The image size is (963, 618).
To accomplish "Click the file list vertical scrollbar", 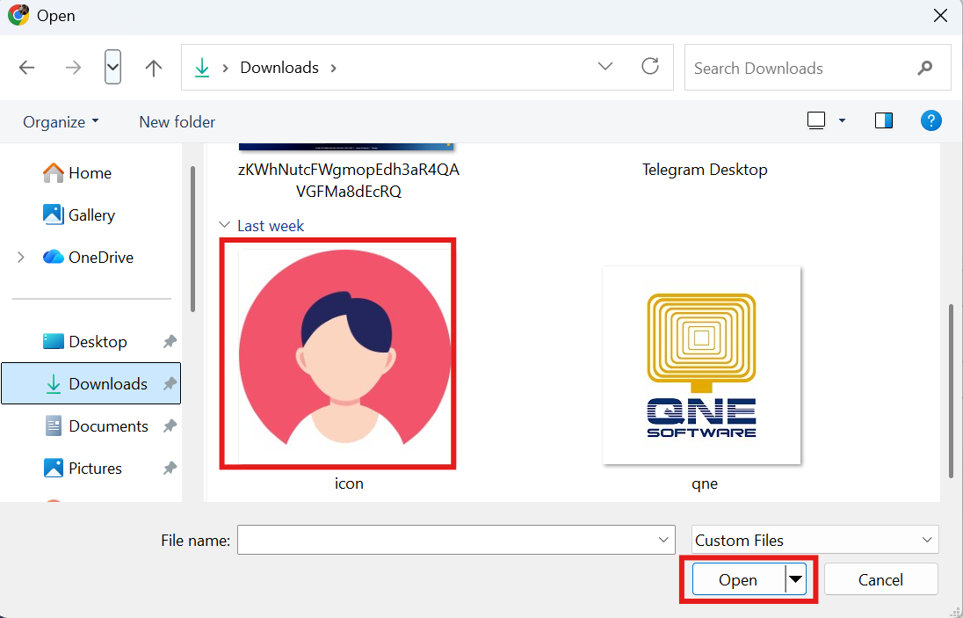I will (952, 390).
